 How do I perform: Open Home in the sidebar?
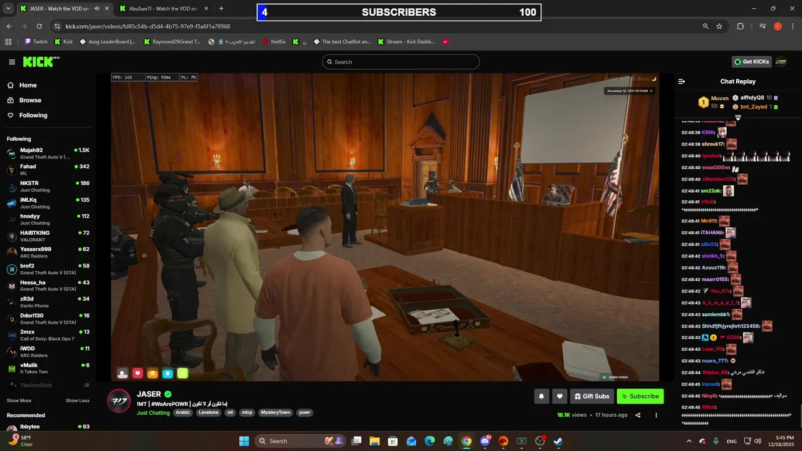[28, 85]
